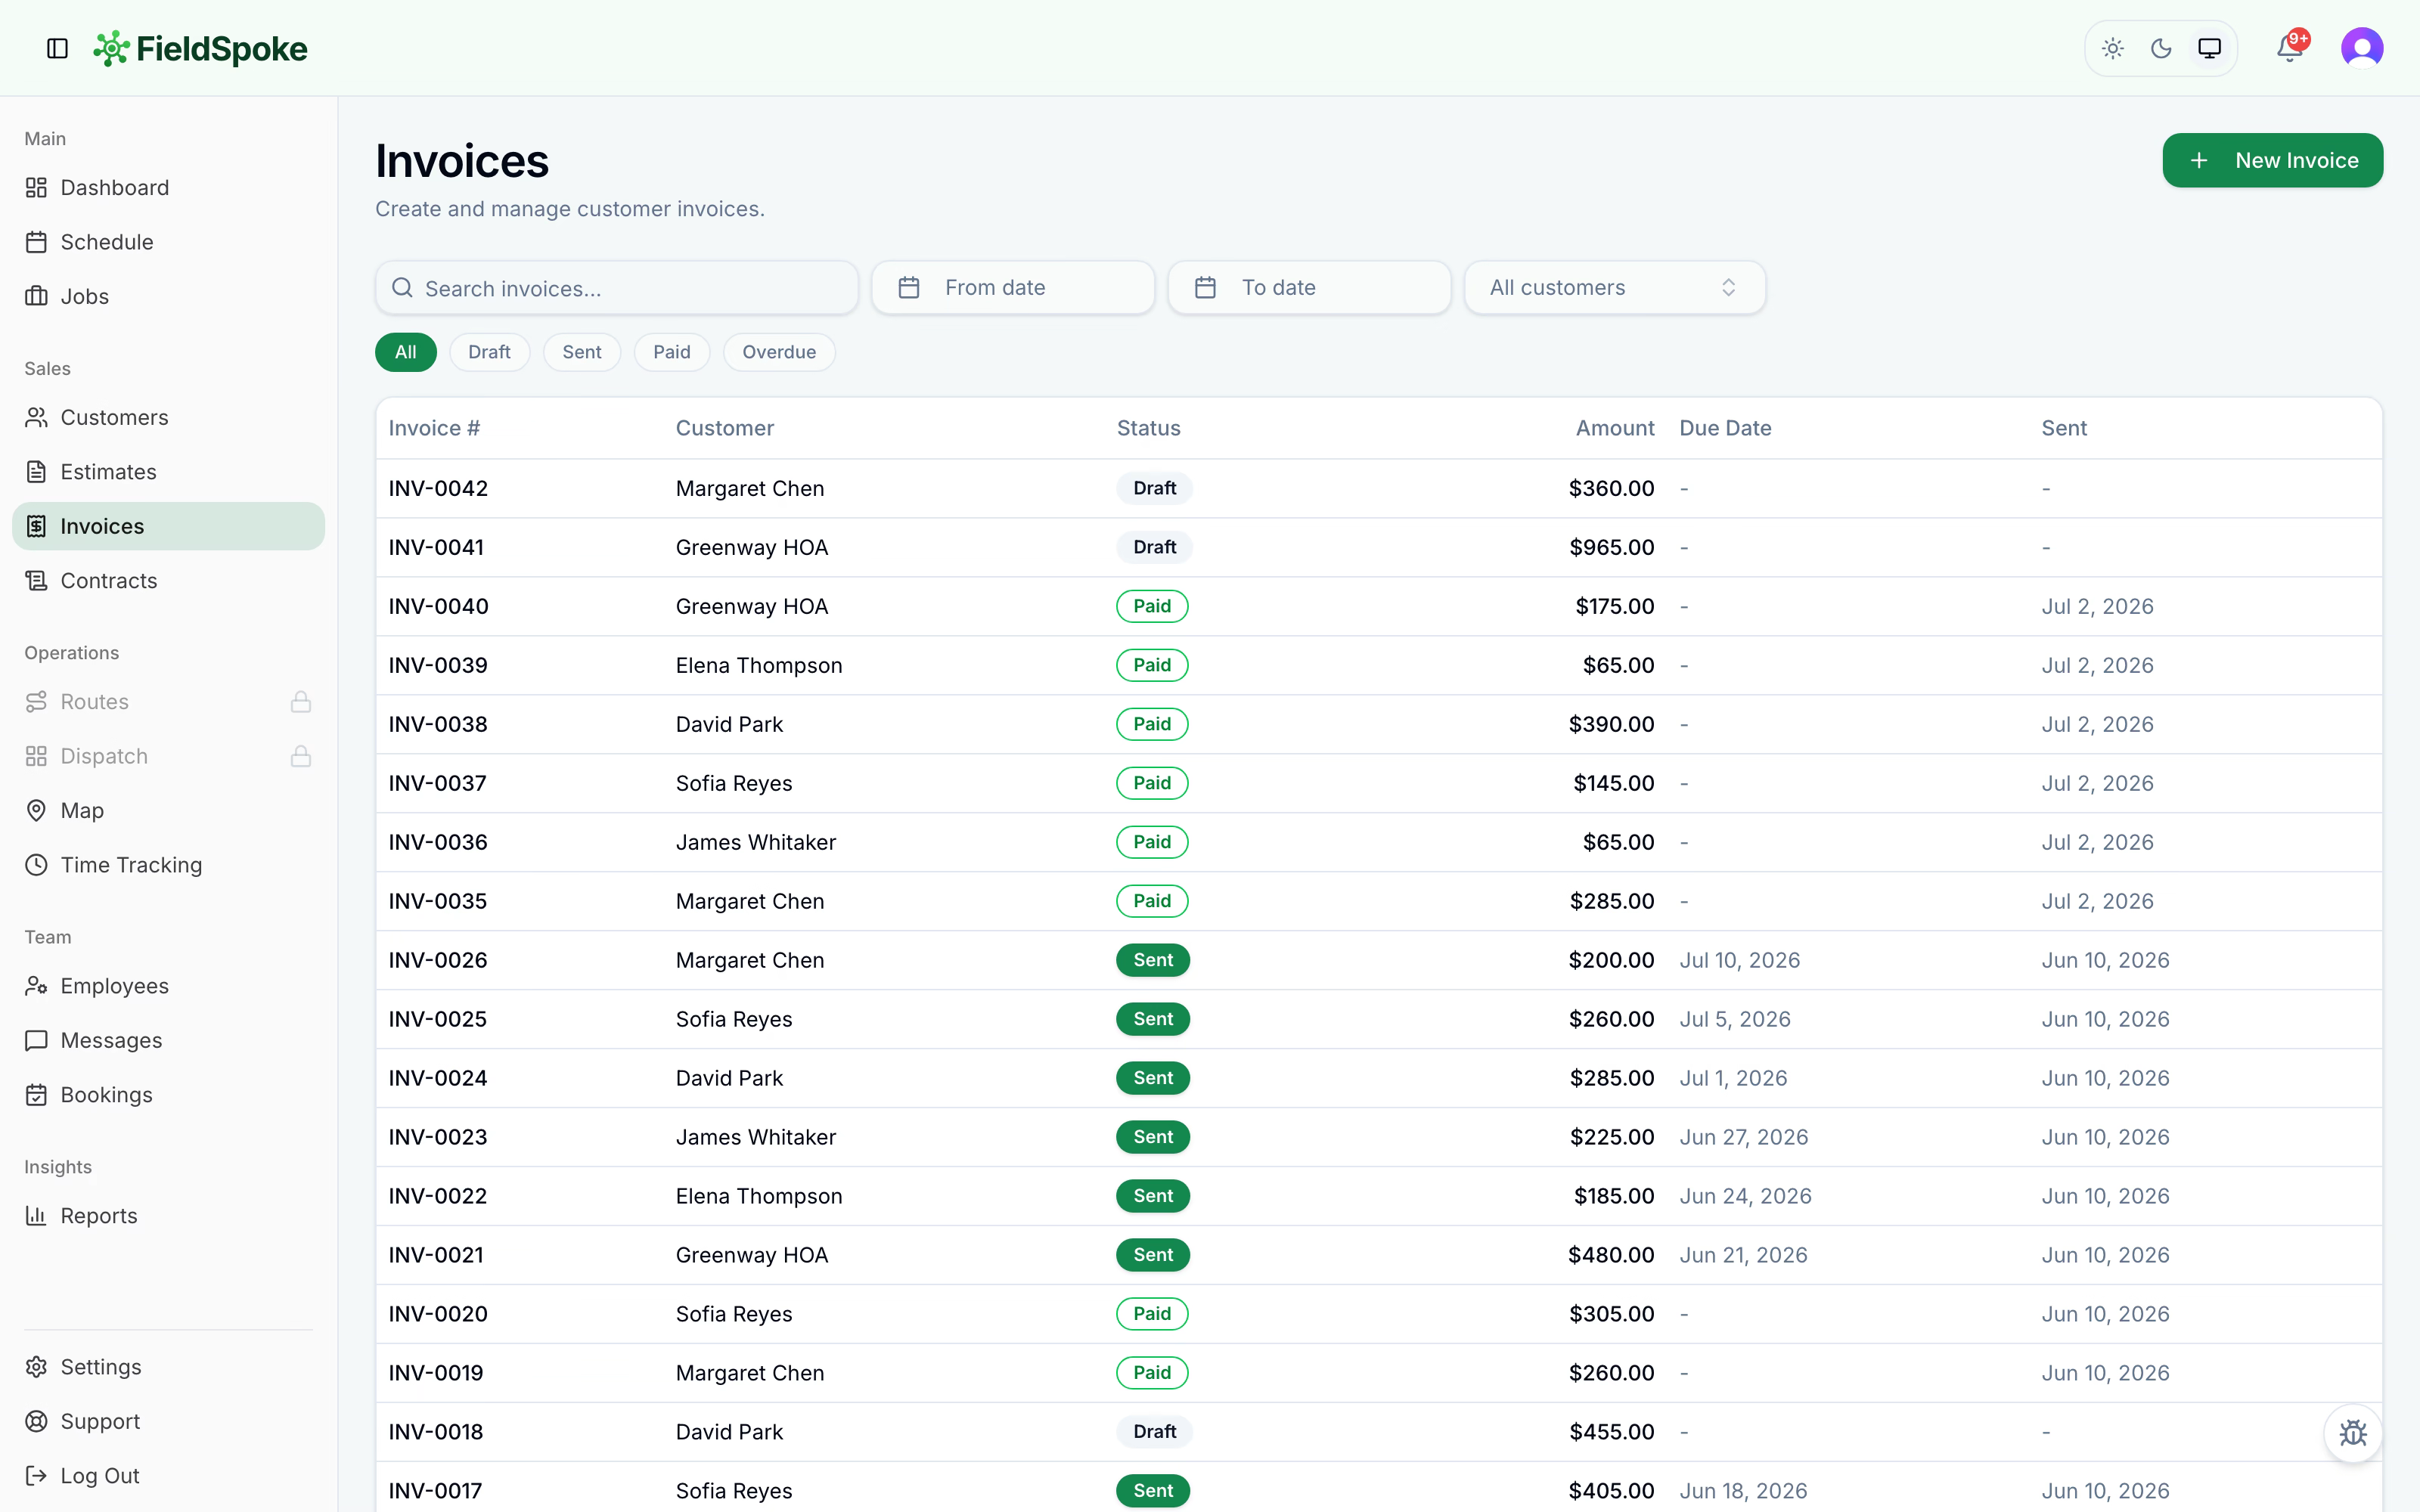This screenshot has width=2420, height=1512.
Task: Go to Time Tracking
Action: click(x=168, y=865)
